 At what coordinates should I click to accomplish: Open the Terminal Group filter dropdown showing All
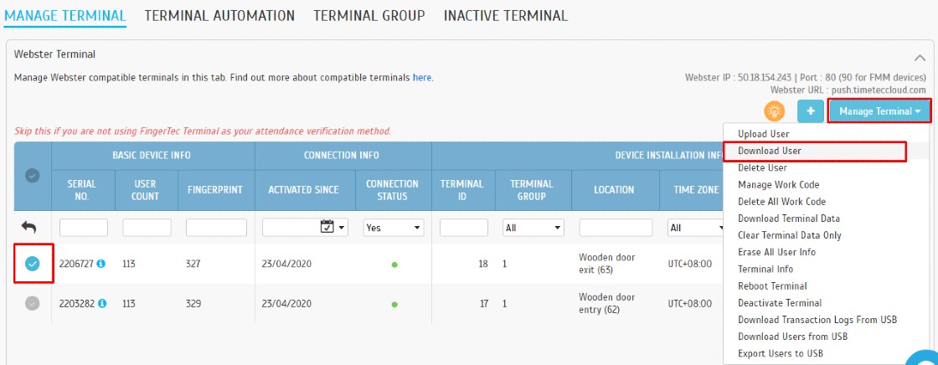click(x=533, y=228)
